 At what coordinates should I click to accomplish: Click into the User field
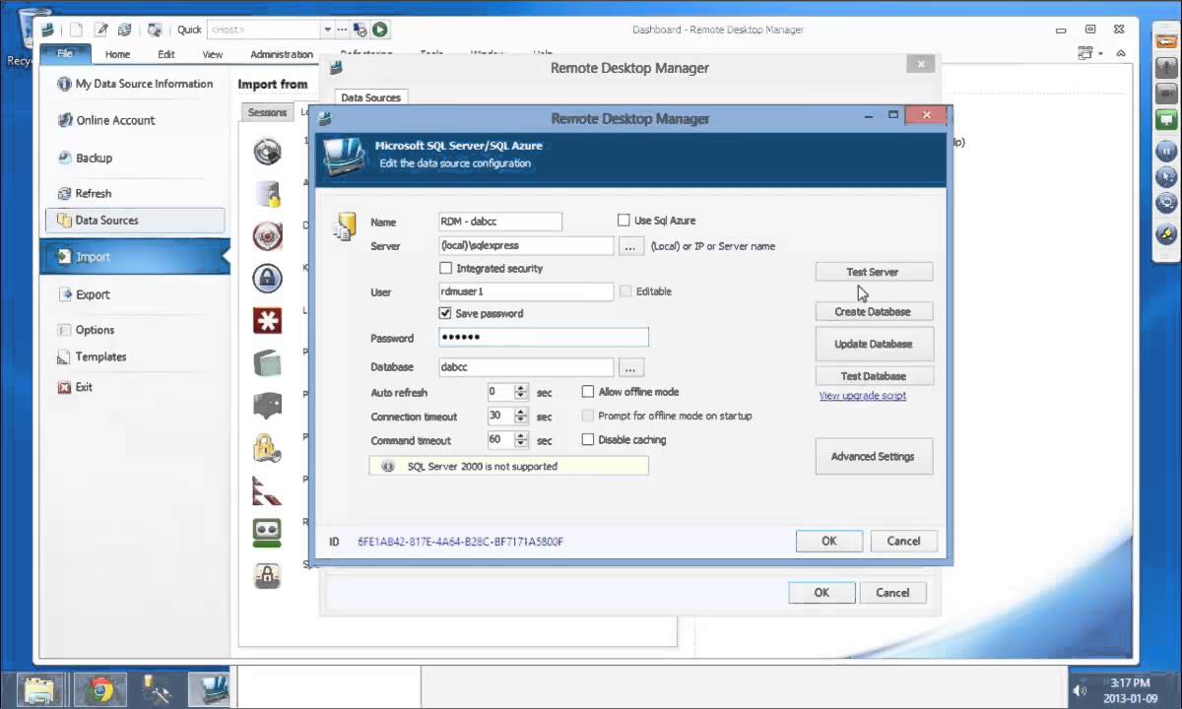click(x=526, y=291)
